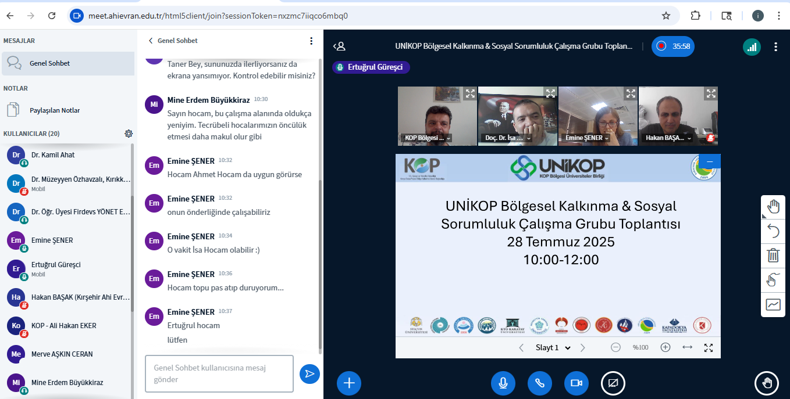Viewport: 790px width, 399px height.
Task: Toggle webcam sharing button
Action: pyautogui.click(x=576, y=383)
